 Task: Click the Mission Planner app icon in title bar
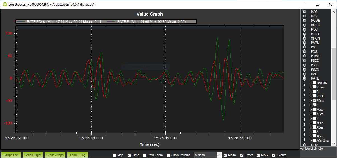(4, 4)
